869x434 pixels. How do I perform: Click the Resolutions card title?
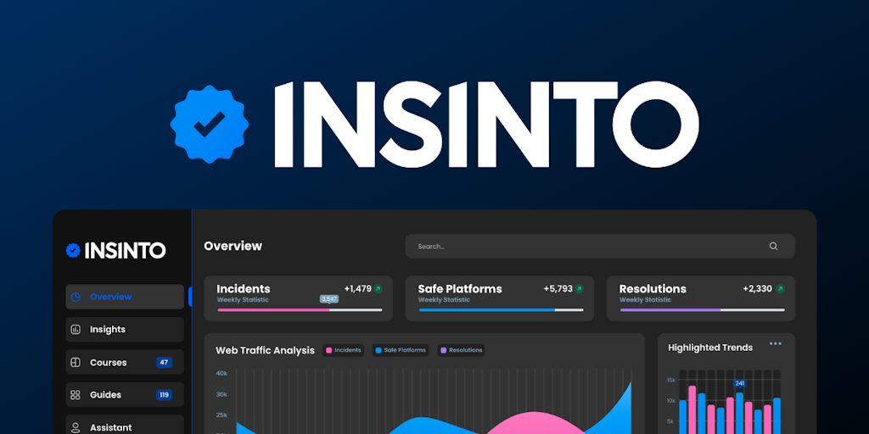[653, 289]
